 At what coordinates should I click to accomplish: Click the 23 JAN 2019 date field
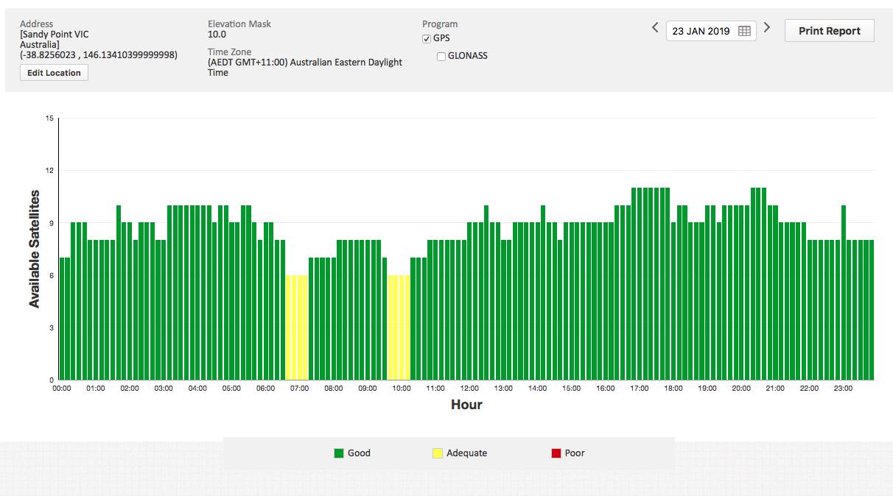pos(701,31)
